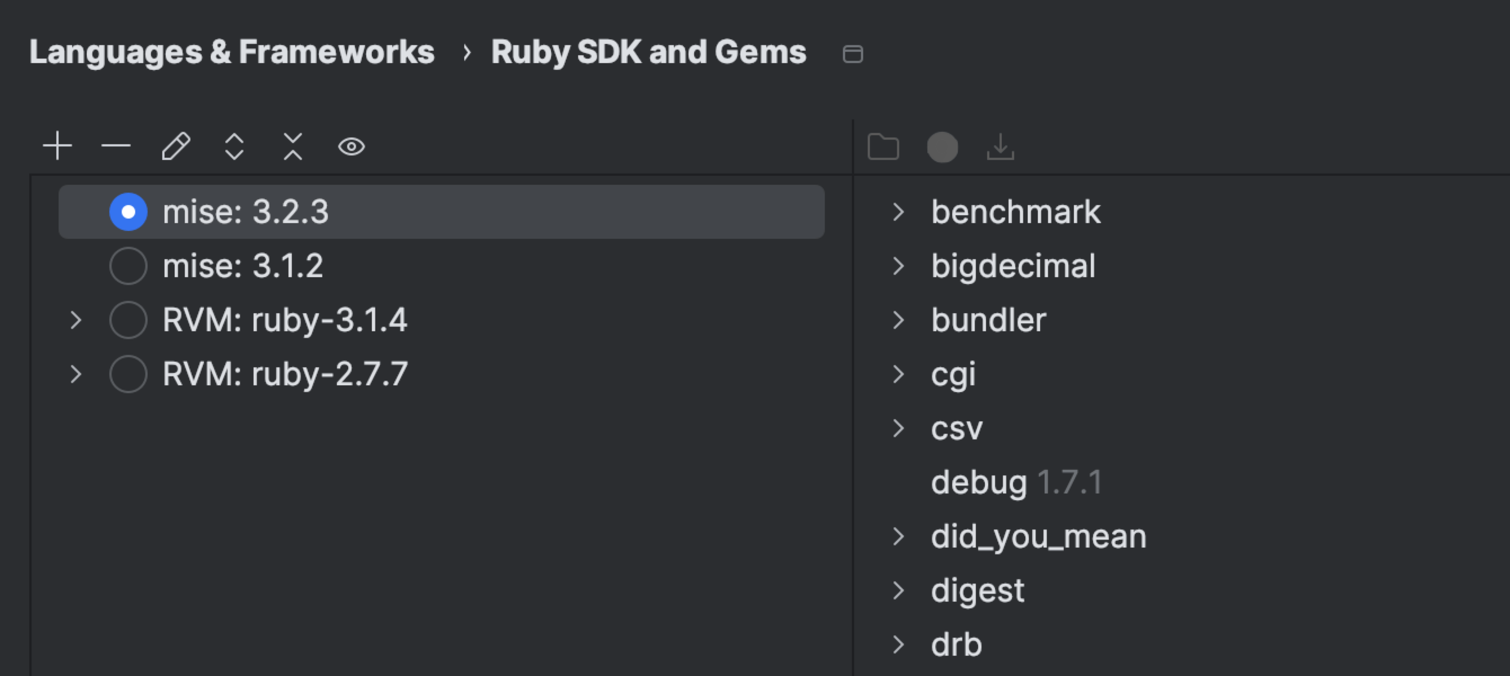1510x676 pixels.
Task: Click the Expand All arrows icon
Action: tap(234, 146)
